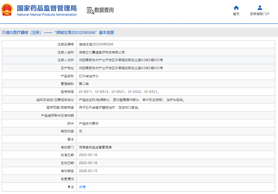This screenshot has height=194, width=278.
Task: Click the page heading 基本信息 text
Action: pos(106,32)
